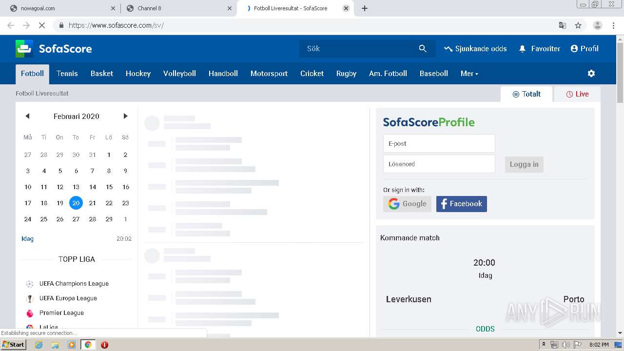Select the Baseboll tab
The width and height of the screenshot is (624, 351).
pos(434,73)
